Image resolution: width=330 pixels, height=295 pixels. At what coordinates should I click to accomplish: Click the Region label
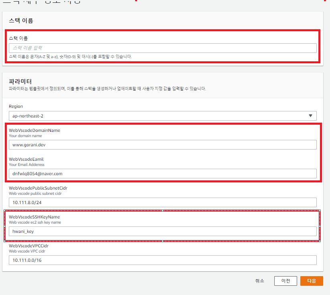point(16,106)
